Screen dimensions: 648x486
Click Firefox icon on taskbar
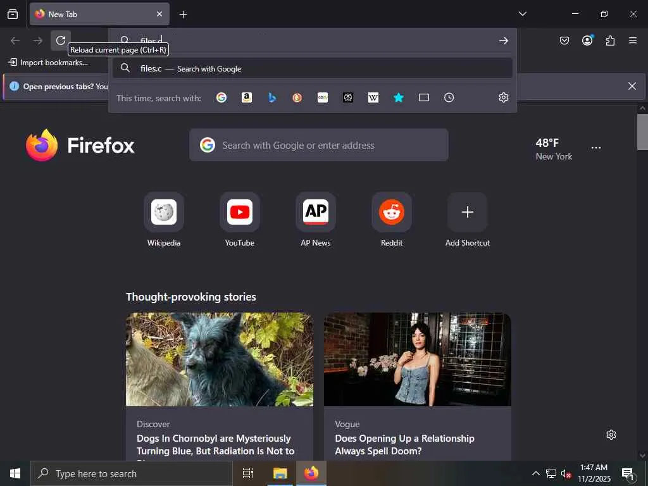tap(311, 473)
